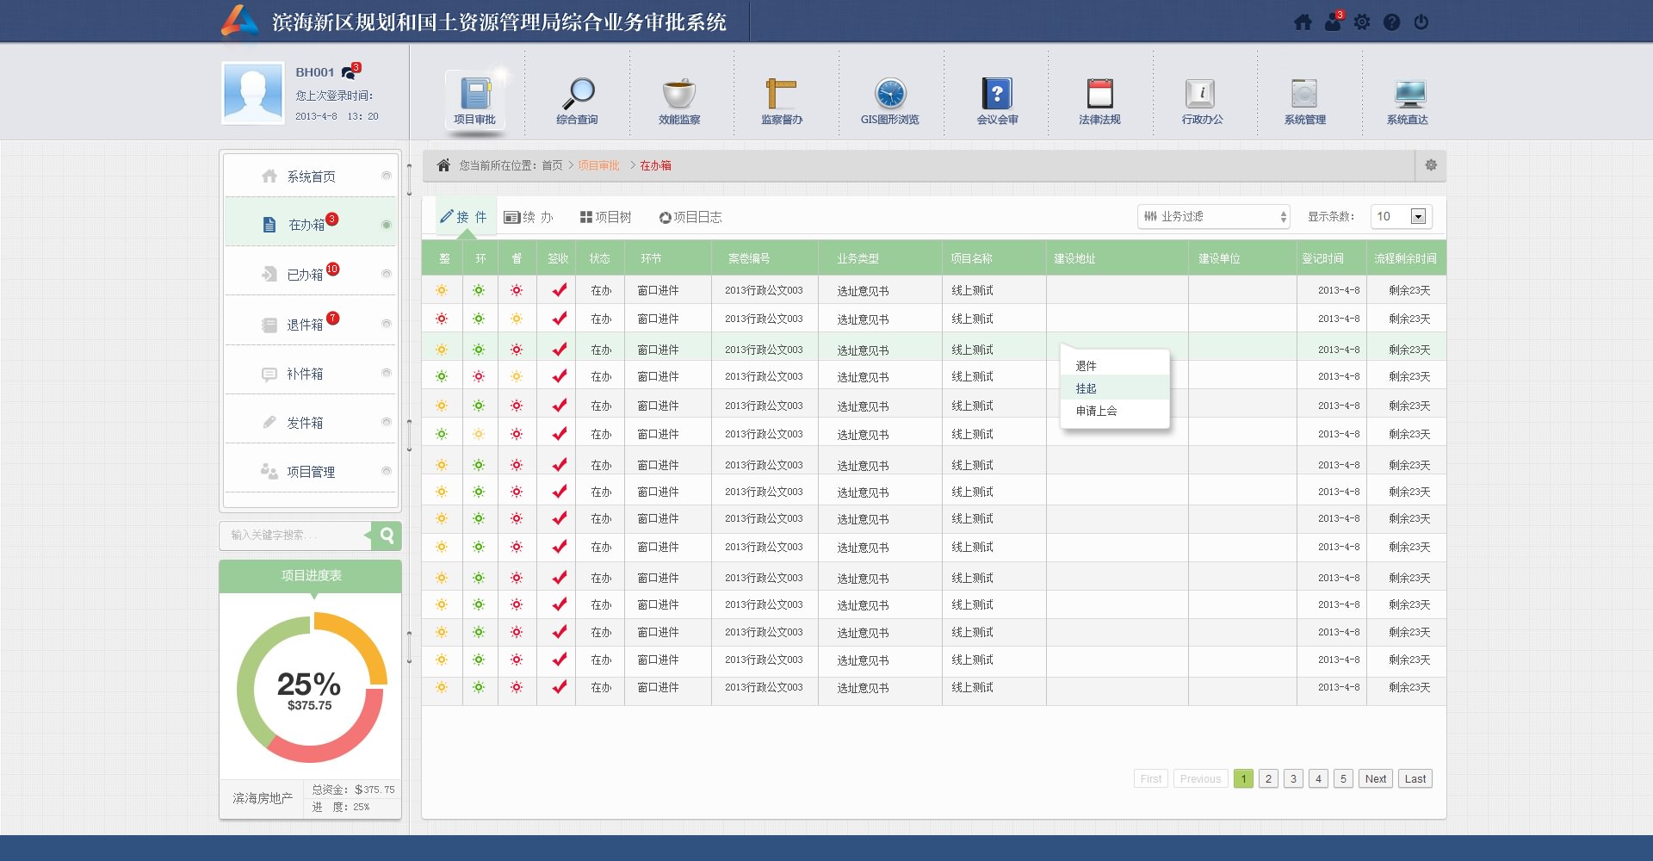Screen dimensions: 1653x861
Task: Click the BH001 user avatar
Action: (x=253, y=92)
